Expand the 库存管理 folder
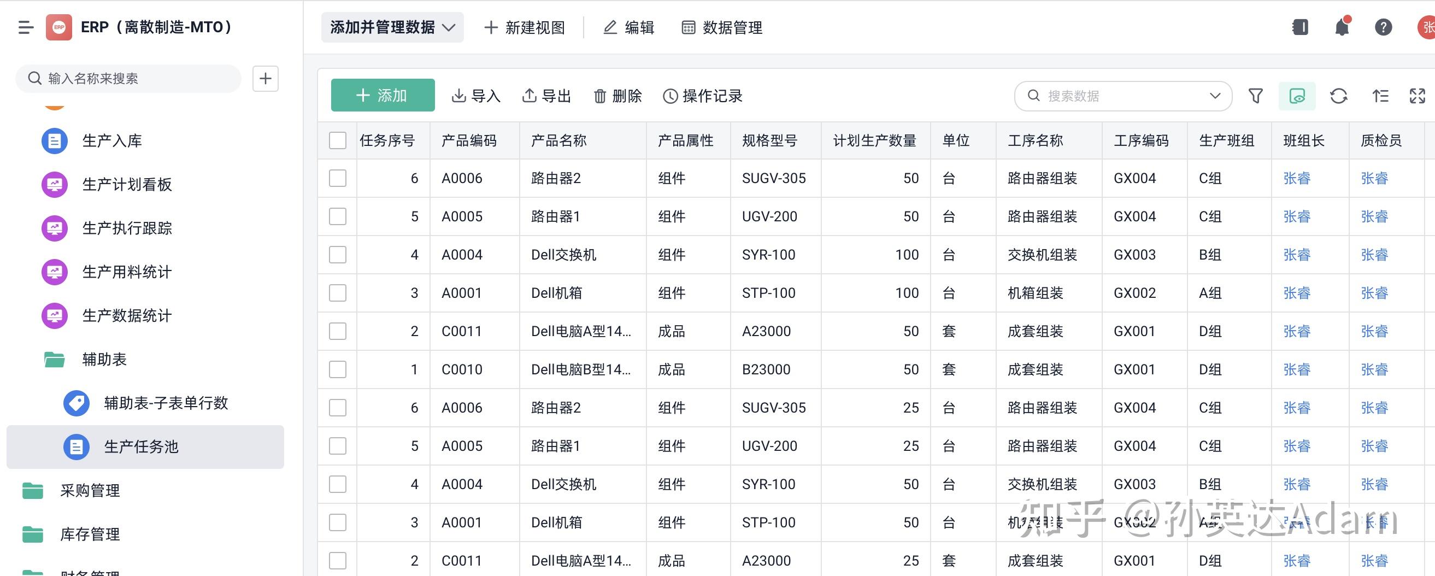Image resolution: width=1435 pixels, height=576 pixels. [x=33, y=534]
